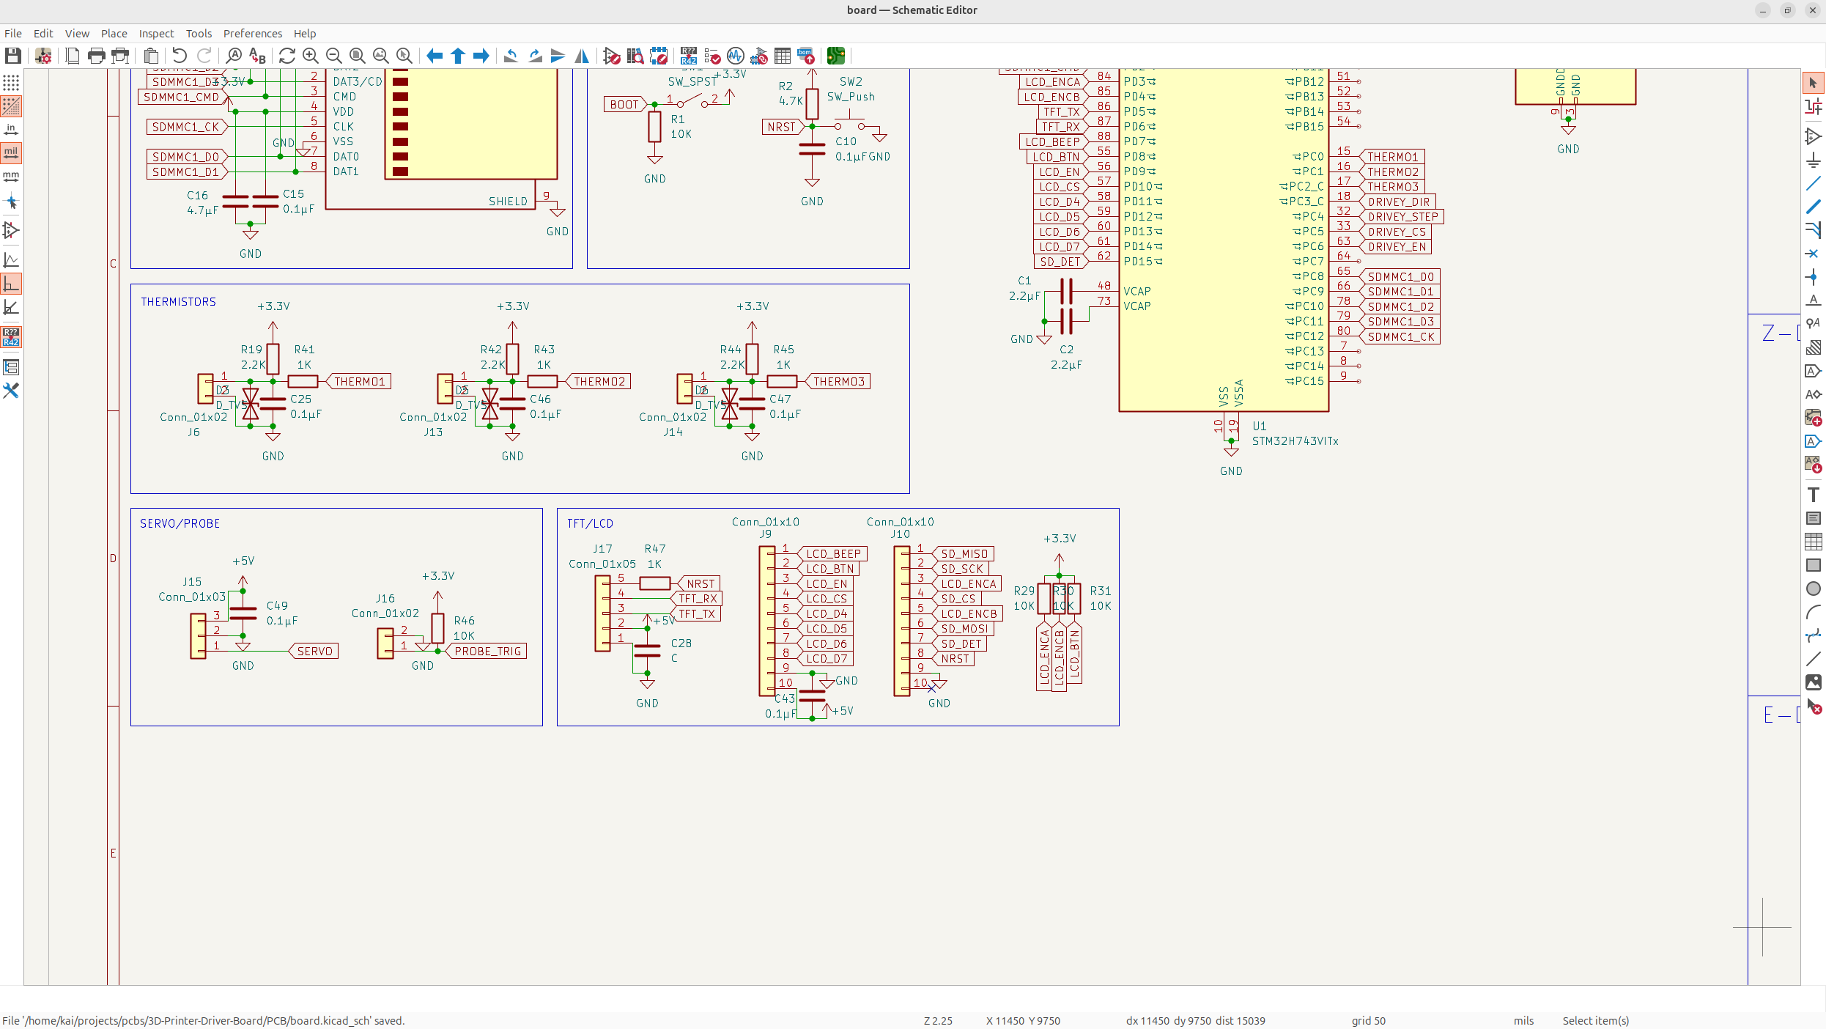The height and width of the screenshot is (1029, 1826).
Task: Open the Simulator waveform icon
Action: (736, 56)
